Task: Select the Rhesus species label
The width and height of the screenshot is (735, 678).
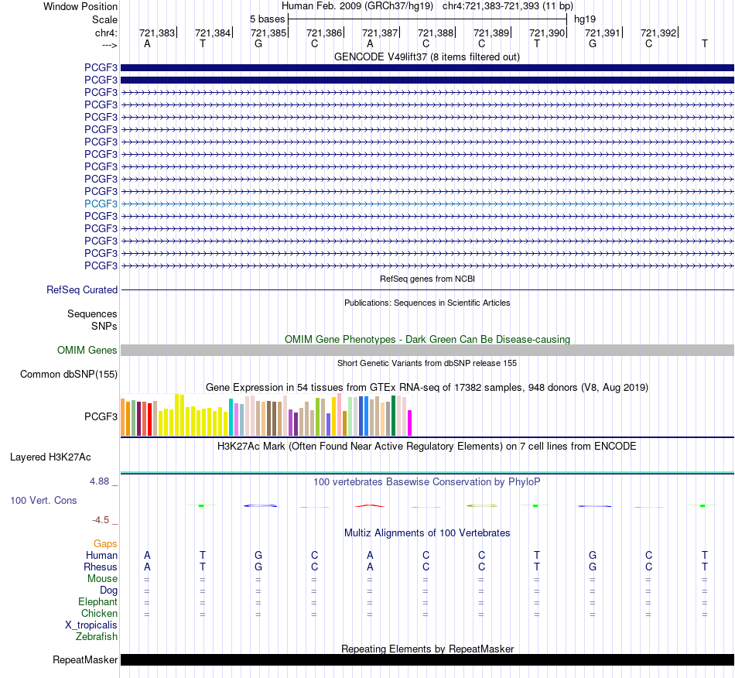Action: coord(101,567)
